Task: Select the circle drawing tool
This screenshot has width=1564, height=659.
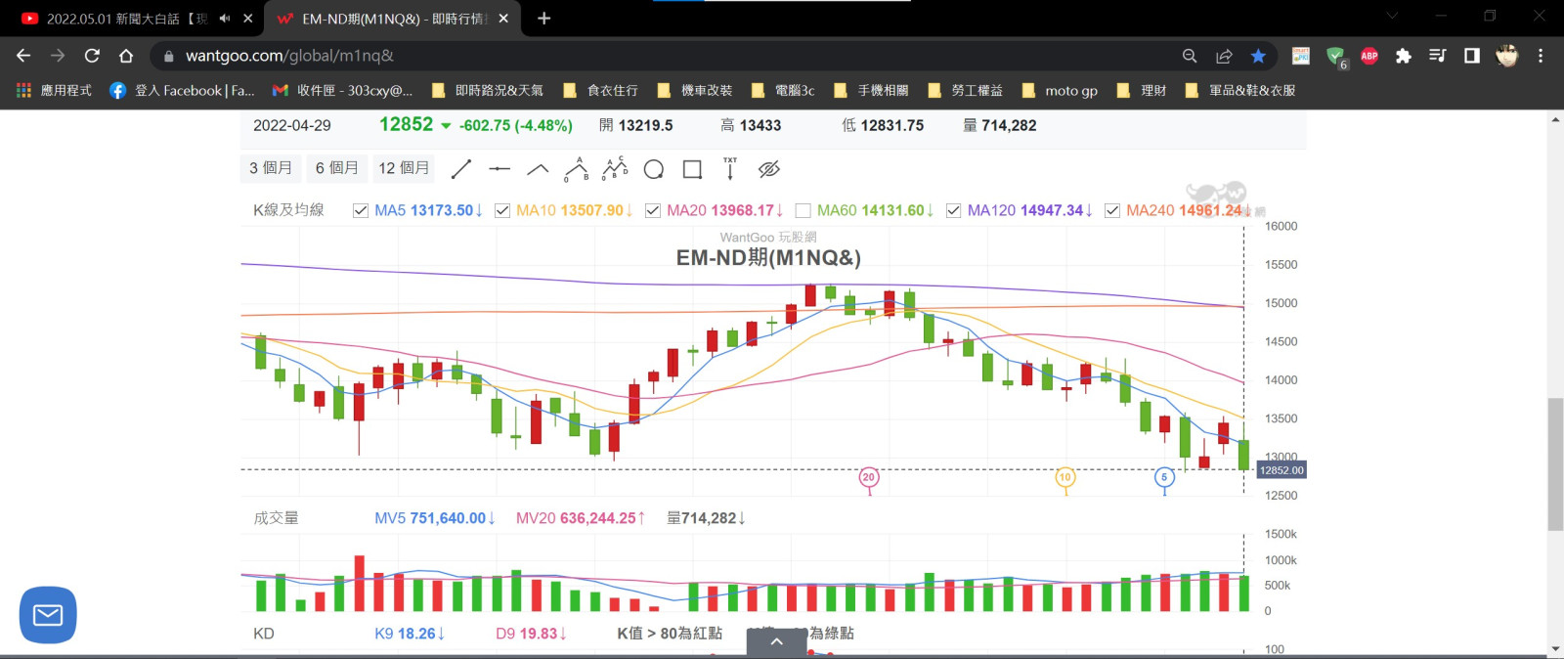Action: point(654,169)
